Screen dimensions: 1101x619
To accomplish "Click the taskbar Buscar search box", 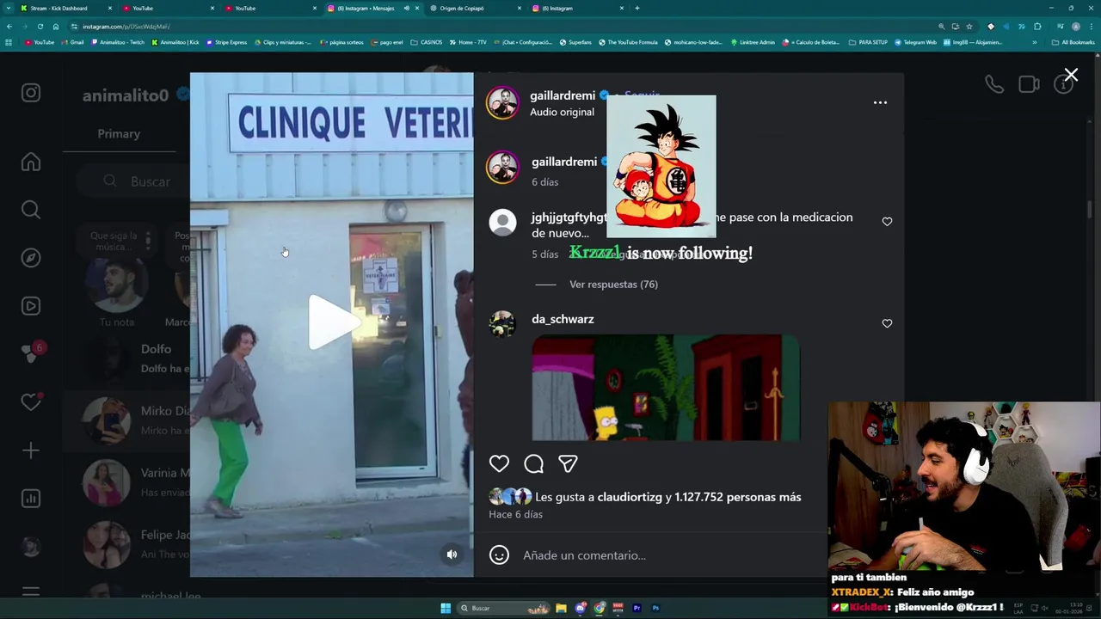I will point(503,608).
